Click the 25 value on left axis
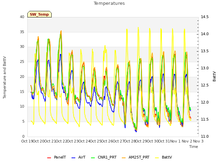The image size is (219, 164). pyautogui.click(x=22, y=61)
